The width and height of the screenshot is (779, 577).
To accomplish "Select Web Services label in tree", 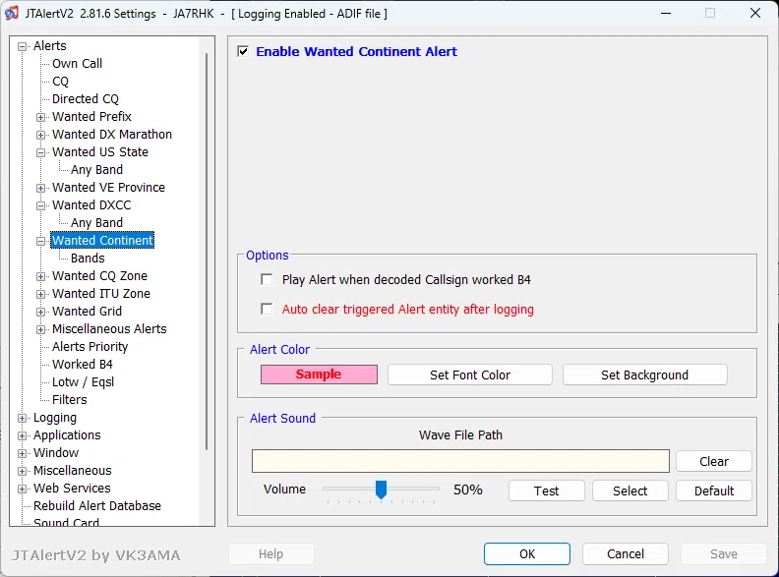I will point(72,489).
